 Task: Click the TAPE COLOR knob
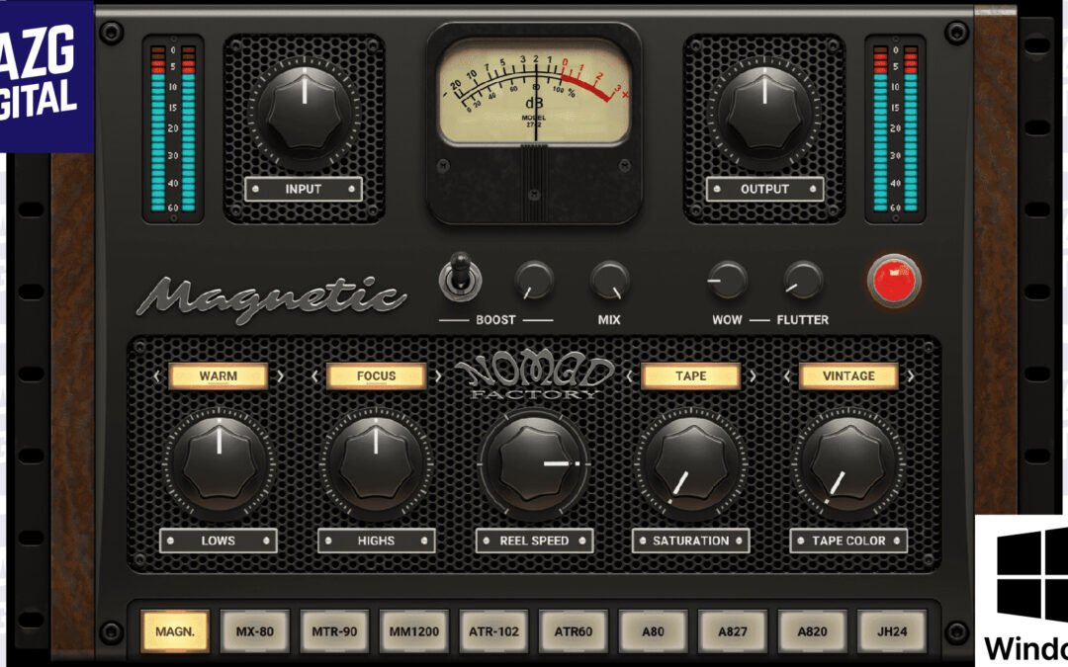[x=845, y=464]
